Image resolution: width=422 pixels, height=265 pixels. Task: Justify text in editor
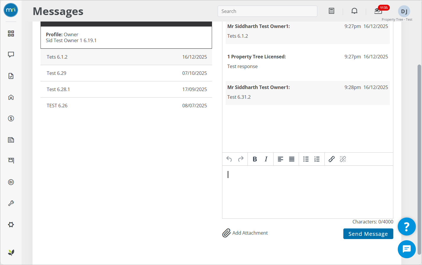coord(292,159)
